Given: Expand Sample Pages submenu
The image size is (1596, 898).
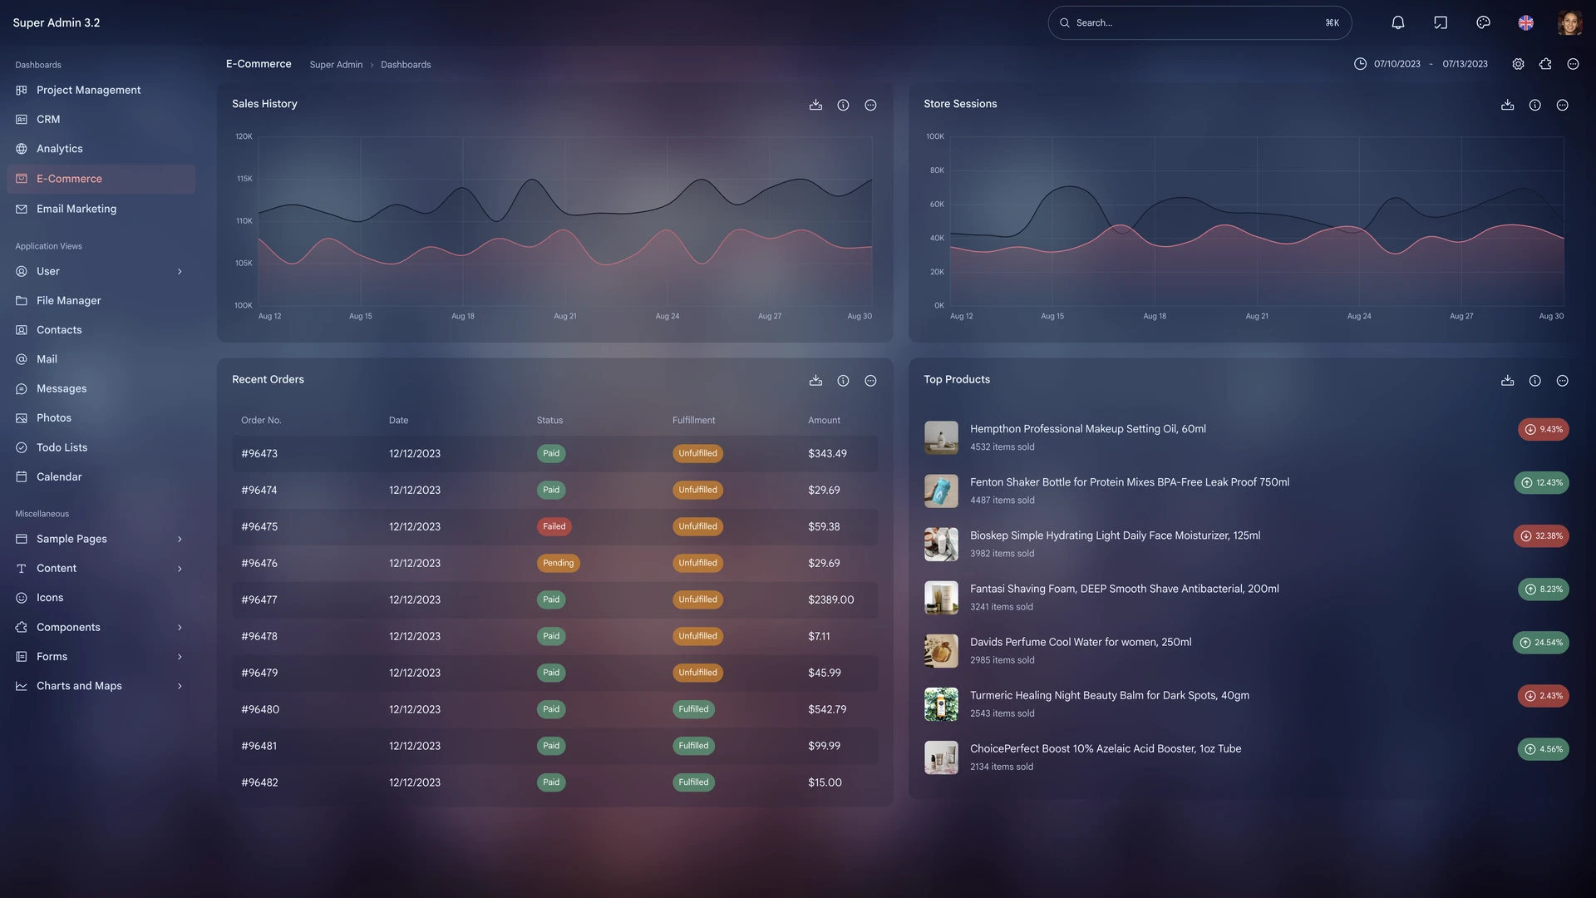Looking at the screenshot, I should pyautogui.click(x=101, y=539).
